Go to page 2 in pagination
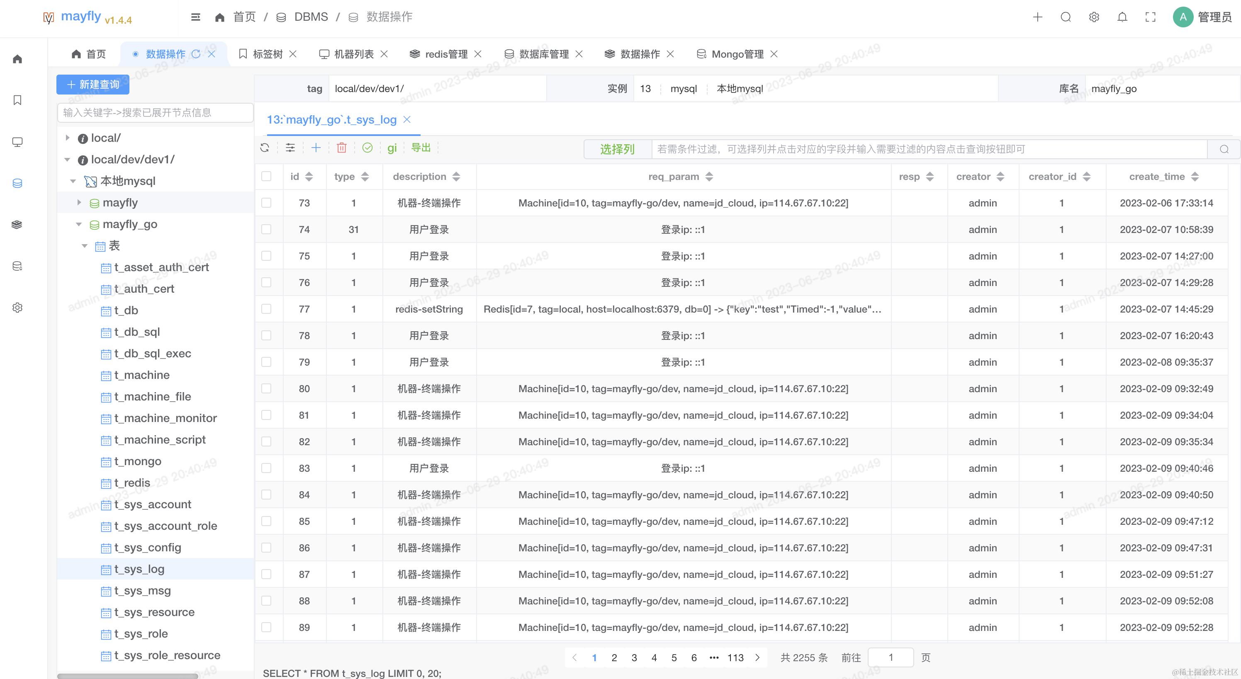This screenshot has height=679, width=1241. (614, 657)
